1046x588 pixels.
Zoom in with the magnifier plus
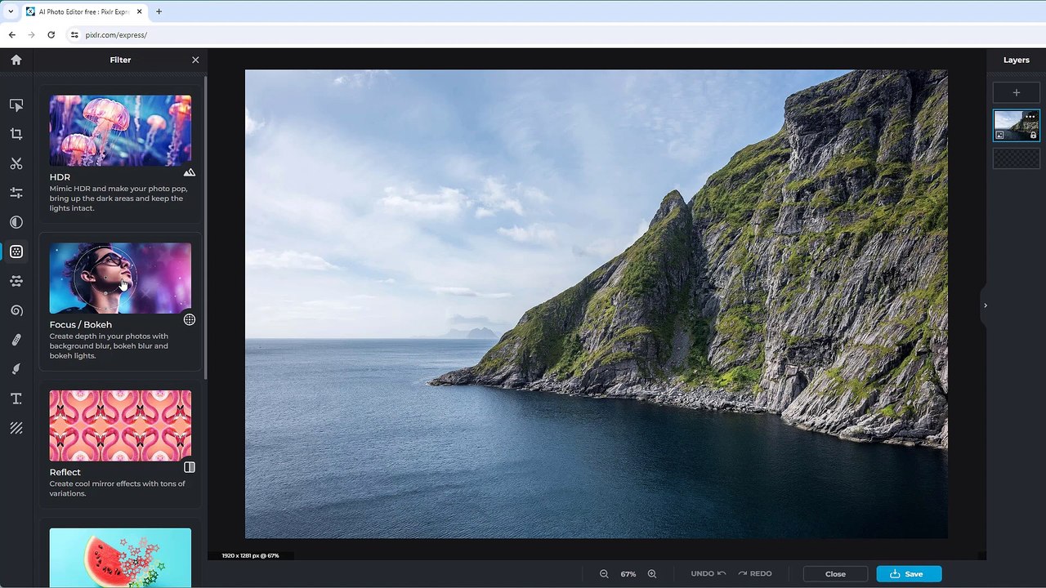point(652,574)
